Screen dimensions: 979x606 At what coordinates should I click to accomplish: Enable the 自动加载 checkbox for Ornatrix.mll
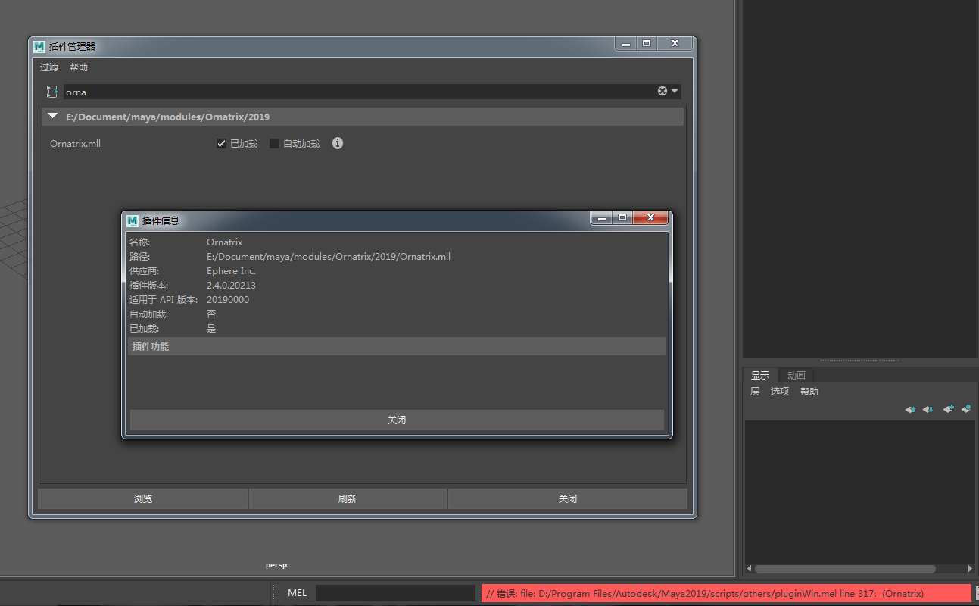275,144
